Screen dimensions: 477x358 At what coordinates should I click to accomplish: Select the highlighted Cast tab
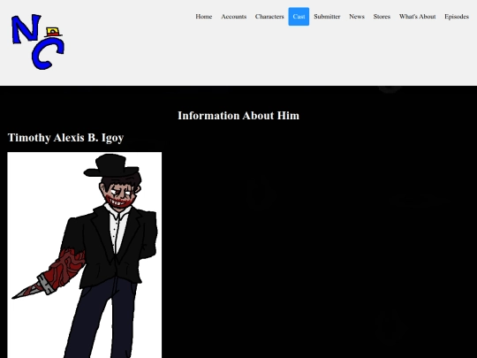pyautogui.click(x=299, y=17)
